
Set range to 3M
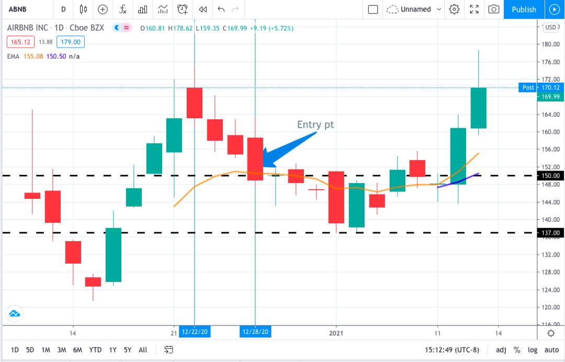coord(62,350)
